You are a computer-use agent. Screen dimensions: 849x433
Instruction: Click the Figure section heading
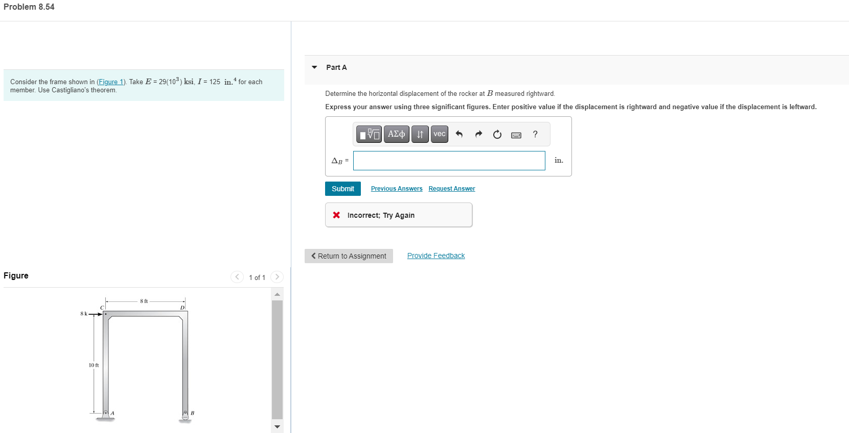pyautogui.click(x=16, y=275)
